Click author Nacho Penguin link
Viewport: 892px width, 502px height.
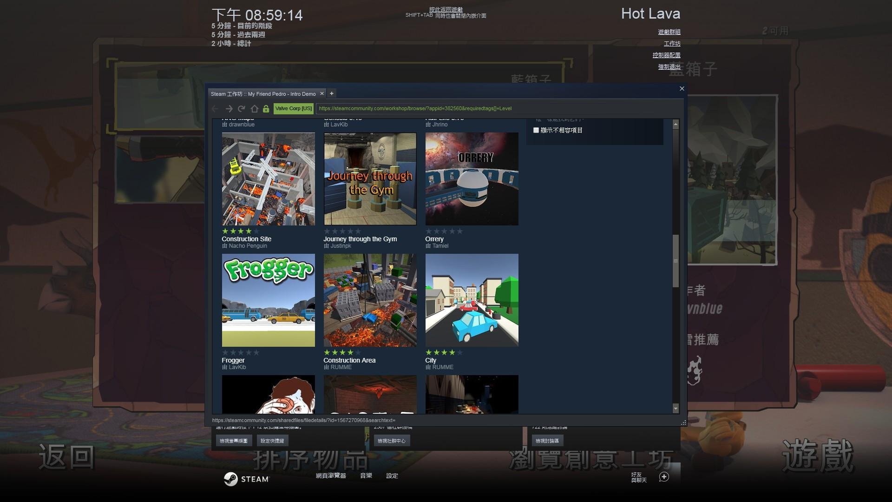tap(248, 246)
